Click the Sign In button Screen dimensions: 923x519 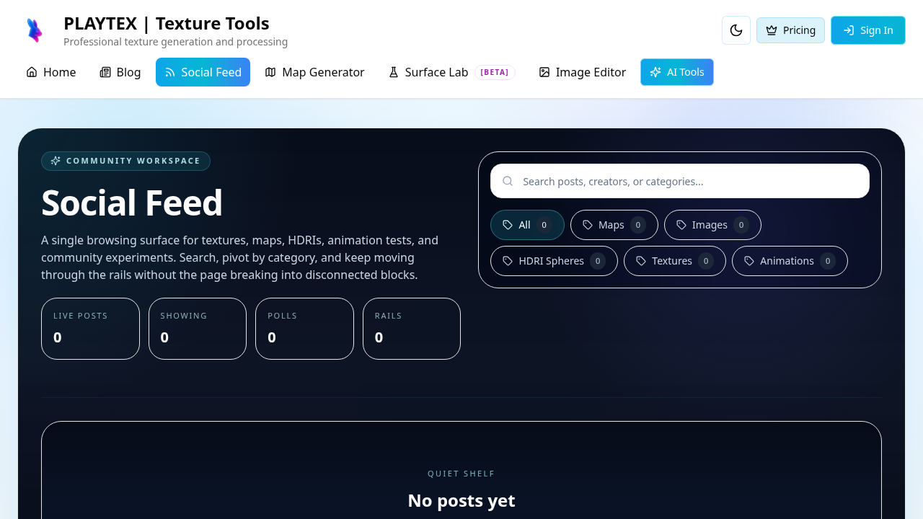tap(868, 30)
